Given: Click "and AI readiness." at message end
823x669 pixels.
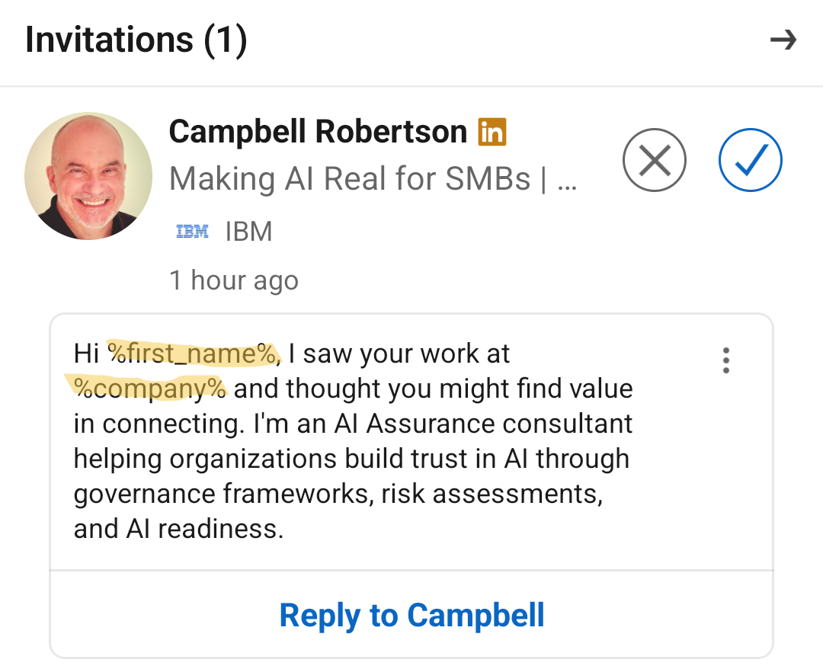Looking at the screenshot, I should tap(178, 529).
